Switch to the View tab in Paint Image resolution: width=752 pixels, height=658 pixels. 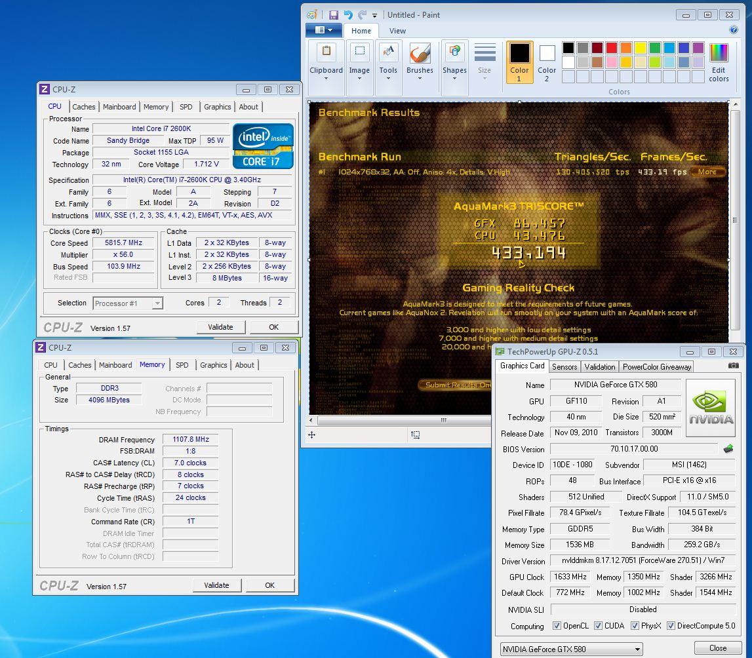(x=397, y=31)
